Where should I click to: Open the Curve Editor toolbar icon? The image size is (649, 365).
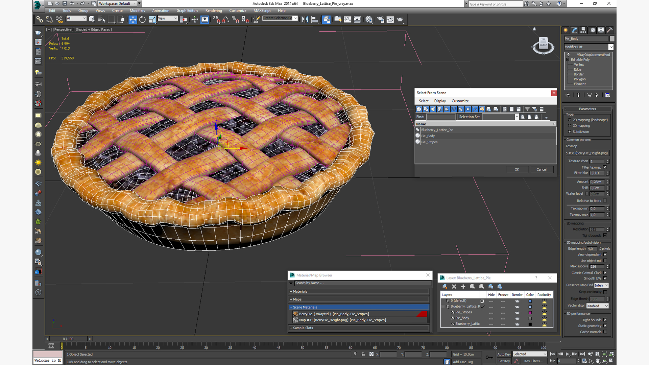(x=347, y=19)
